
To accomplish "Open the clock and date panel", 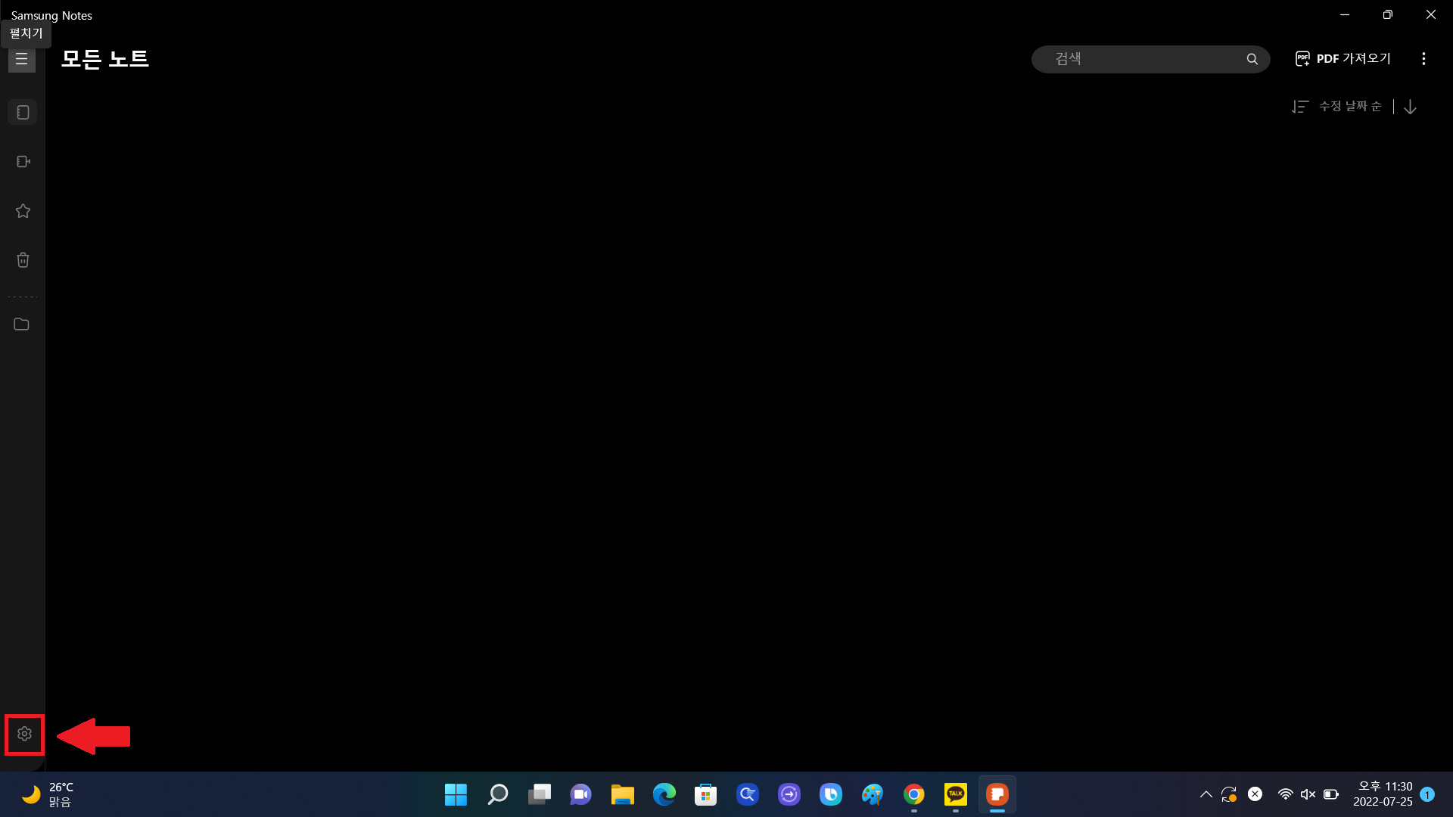I will [x=1383, y=794].
